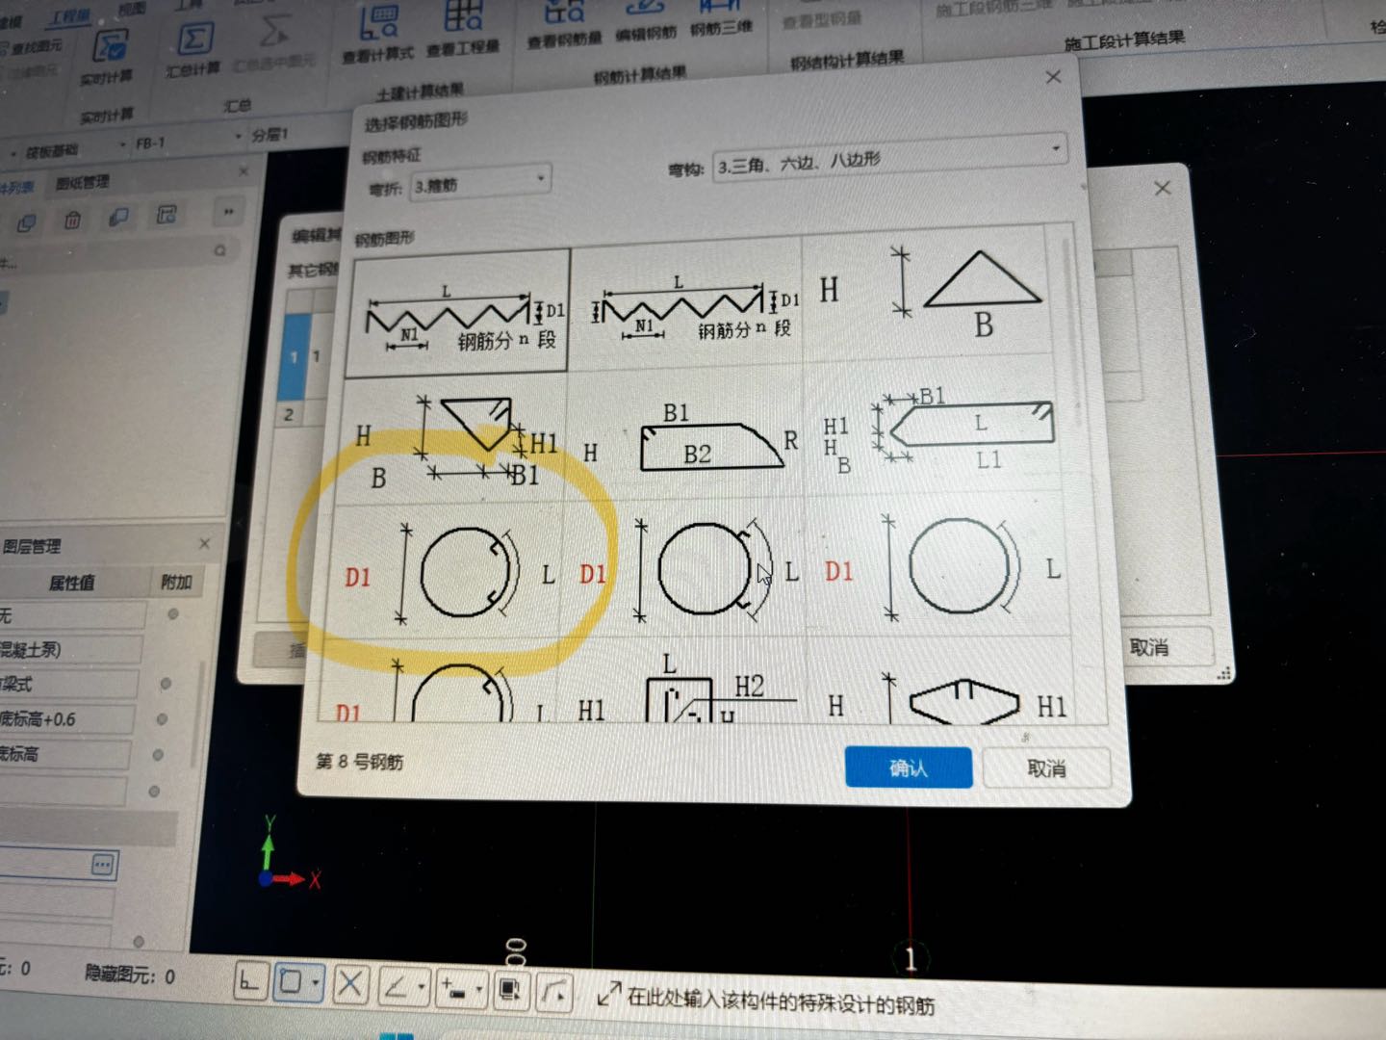Viewport: 1386px width, 1040px height.
Task: Expand the double-arrow overflow in list toolbar
Action: coord(228,211)
